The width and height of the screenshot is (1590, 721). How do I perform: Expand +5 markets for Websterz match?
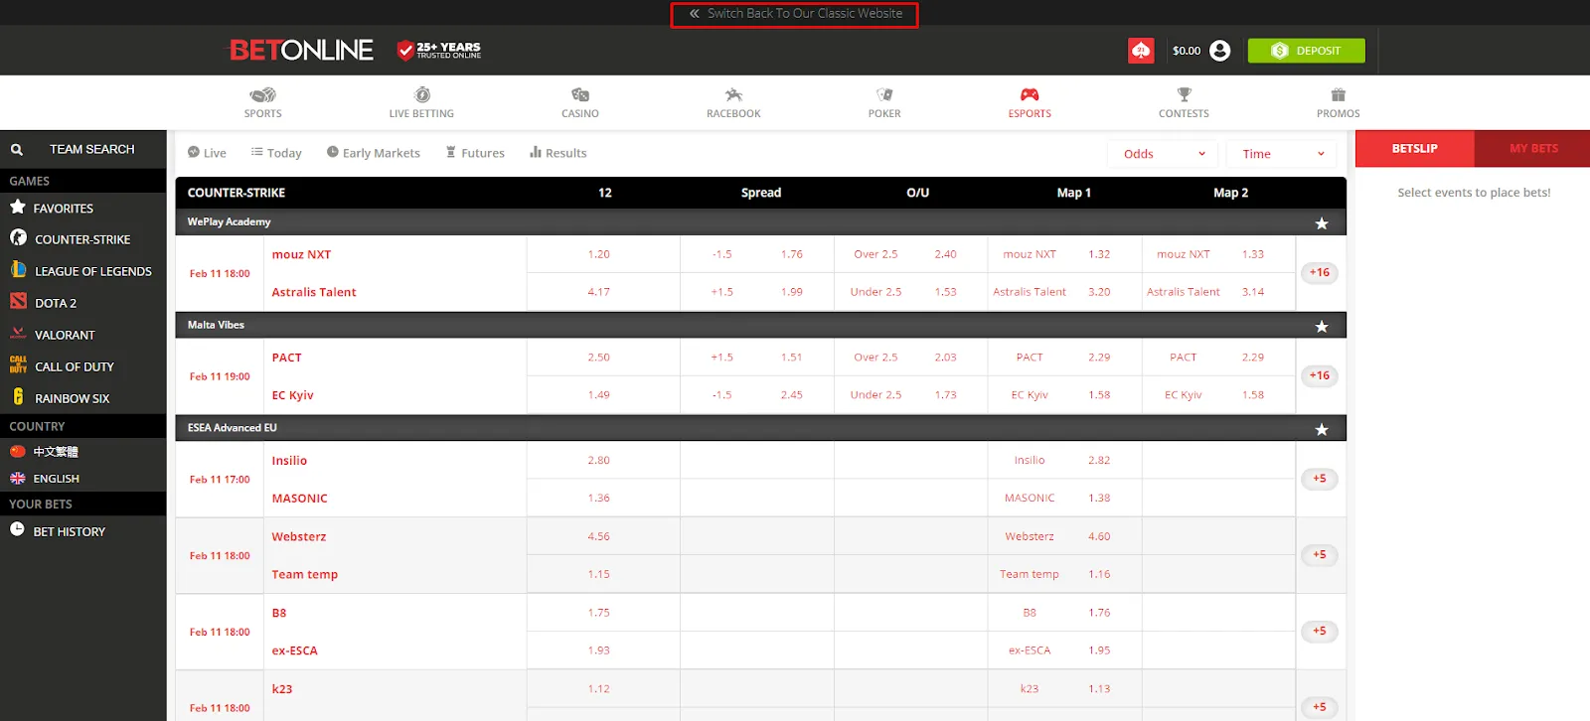point(1319,555)
